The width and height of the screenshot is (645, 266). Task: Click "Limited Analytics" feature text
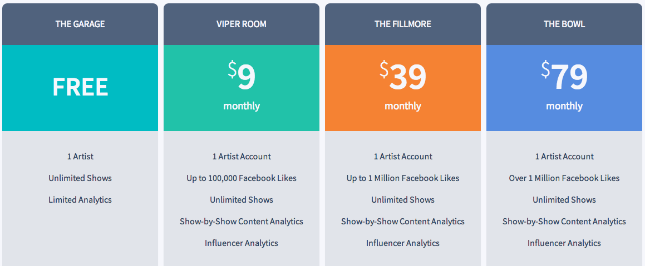pos(80,200)
